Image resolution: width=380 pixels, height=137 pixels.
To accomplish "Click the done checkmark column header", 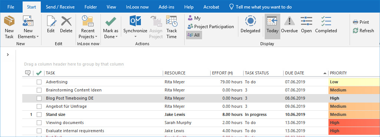I will click(x=39, y=73).
